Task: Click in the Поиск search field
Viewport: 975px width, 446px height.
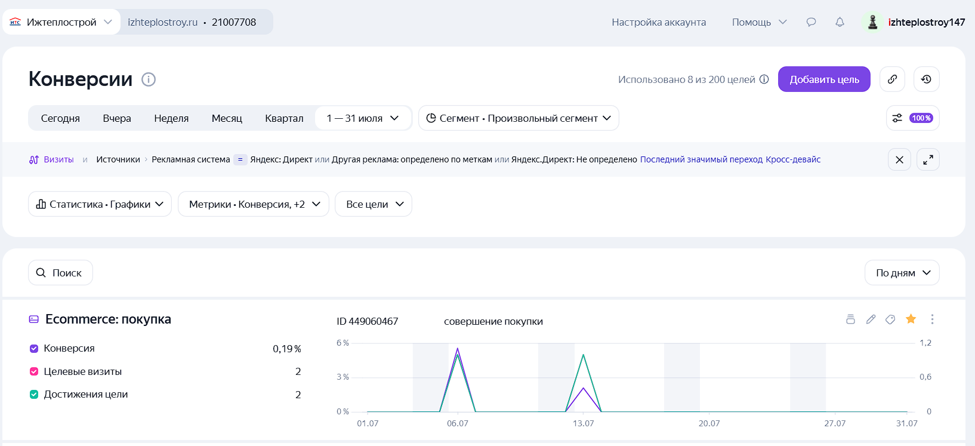Action: click(60, 273)
